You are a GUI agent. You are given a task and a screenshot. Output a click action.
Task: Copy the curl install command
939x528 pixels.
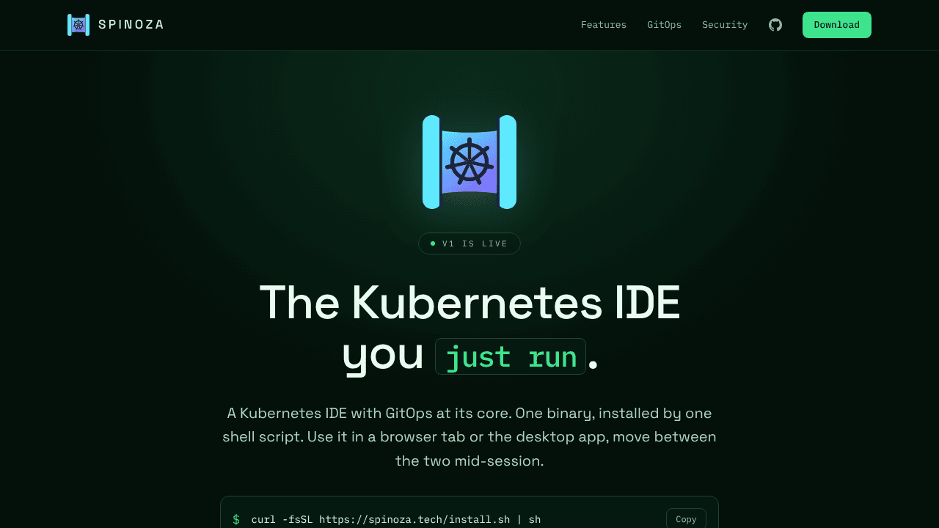click(x=686, y=519)
